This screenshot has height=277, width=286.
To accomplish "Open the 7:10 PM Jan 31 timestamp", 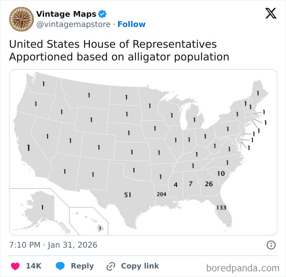I will (53, 245).
